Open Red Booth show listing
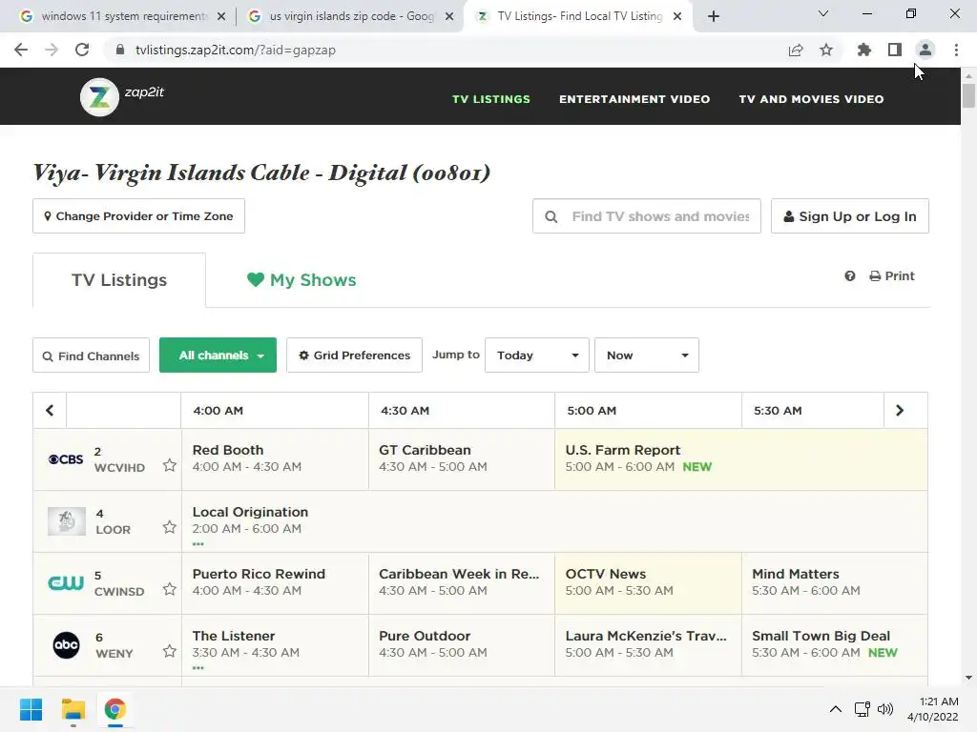 pyautogui.click(x=275, y=459)
